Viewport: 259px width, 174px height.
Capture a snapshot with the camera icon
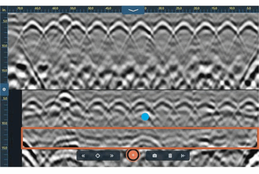tap(155, 156)
